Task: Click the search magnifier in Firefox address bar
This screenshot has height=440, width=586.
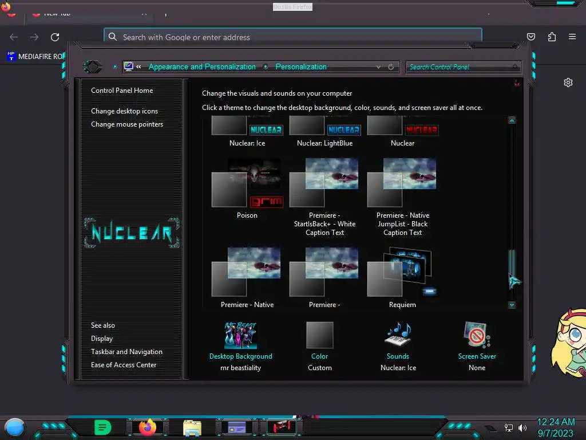Action: pyautogui.click(x=113, y=37)
